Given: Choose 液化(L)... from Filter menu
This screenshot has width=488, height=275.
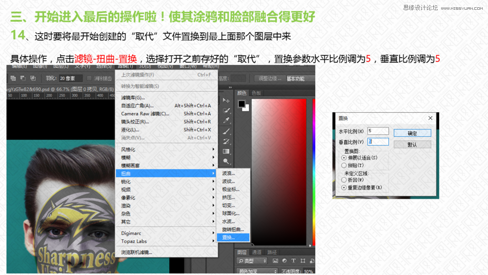Looking at the screenshot, I should coord(166,130).
